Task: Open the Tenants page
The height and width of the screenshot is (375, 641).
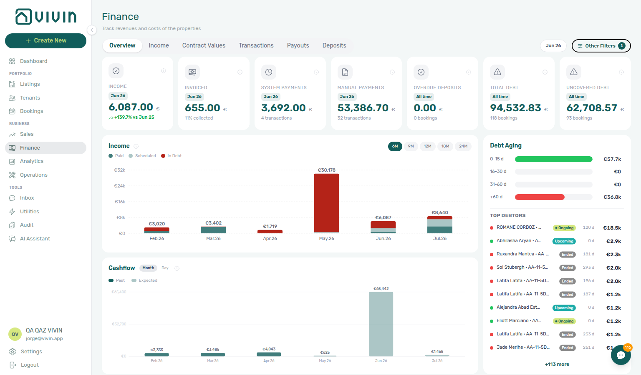Action: 45,98
